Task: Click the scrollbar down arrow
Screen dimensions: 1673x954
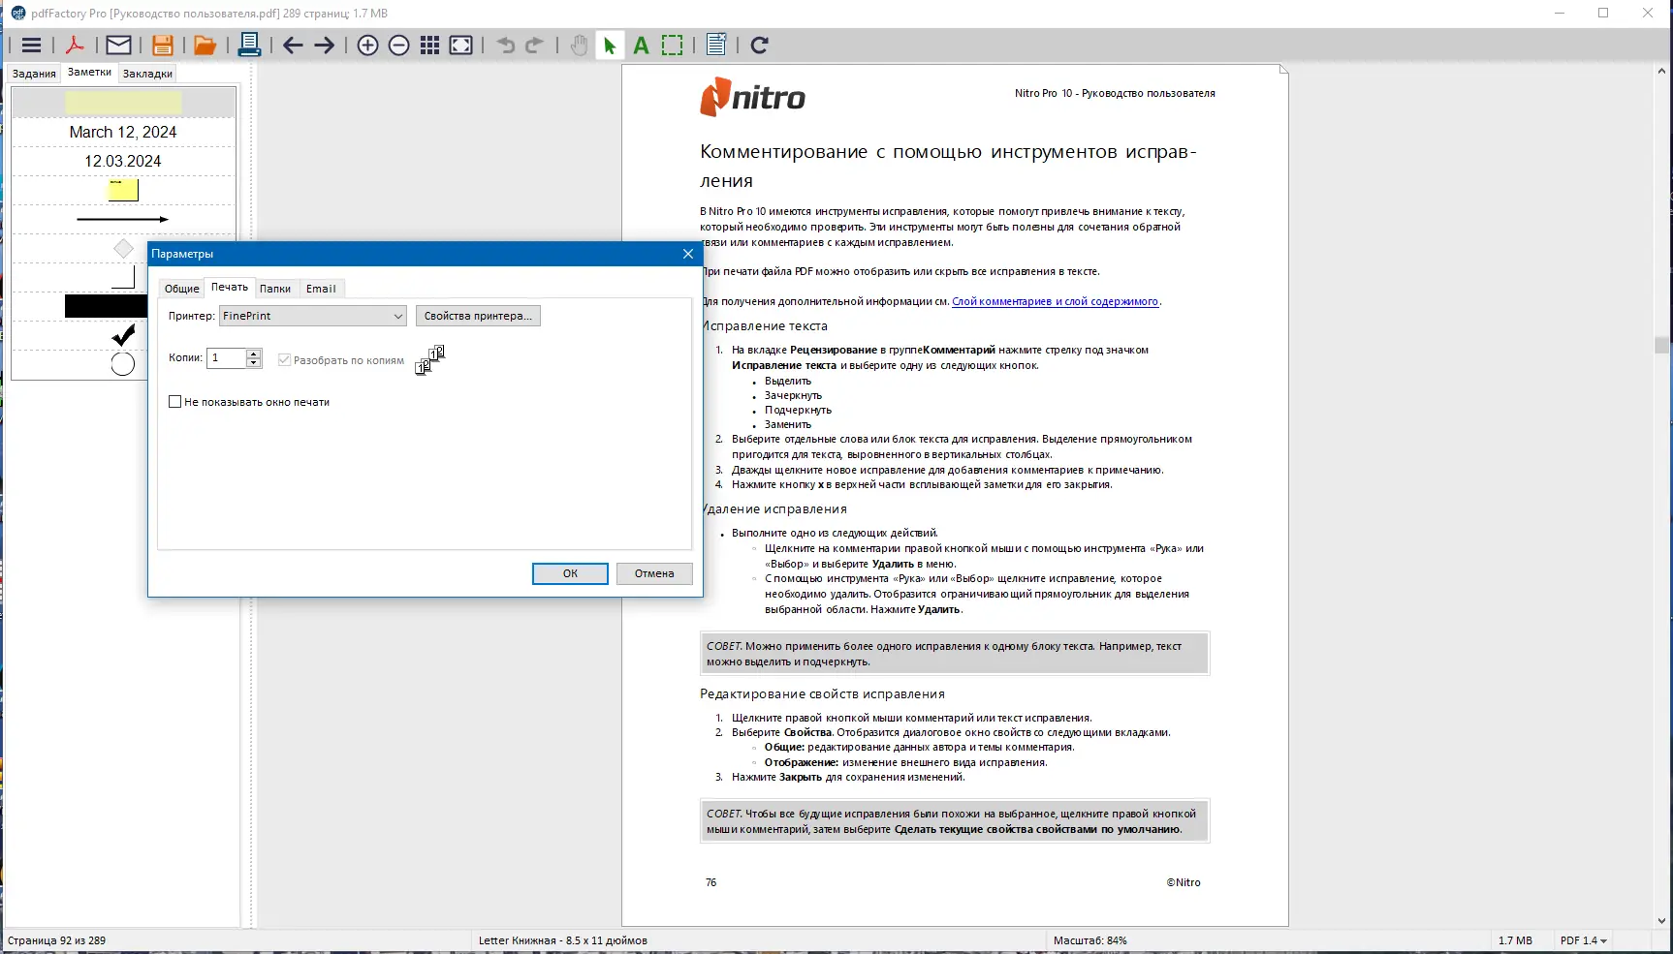Action: (x=1661, y=921)
